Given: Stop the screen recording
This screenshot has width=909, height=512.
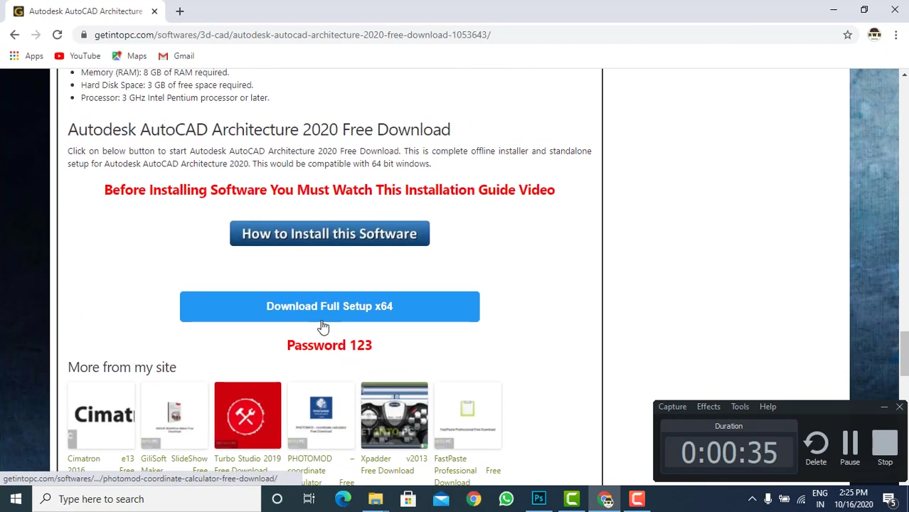Looking at the screenshot, I should (885, 449).
